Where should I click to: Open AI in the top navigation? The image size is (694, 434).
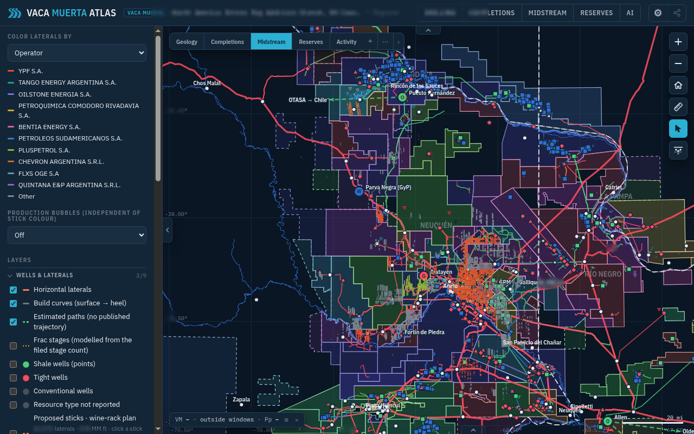630,13
